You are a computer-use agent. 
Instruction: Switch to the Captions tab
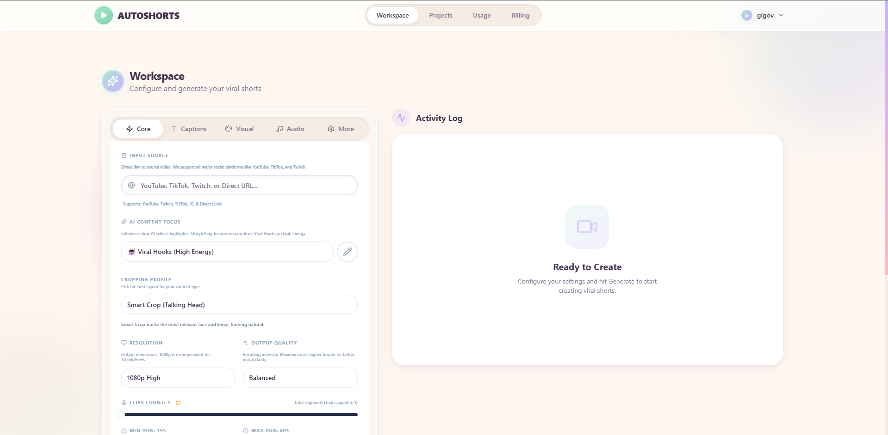188,129
